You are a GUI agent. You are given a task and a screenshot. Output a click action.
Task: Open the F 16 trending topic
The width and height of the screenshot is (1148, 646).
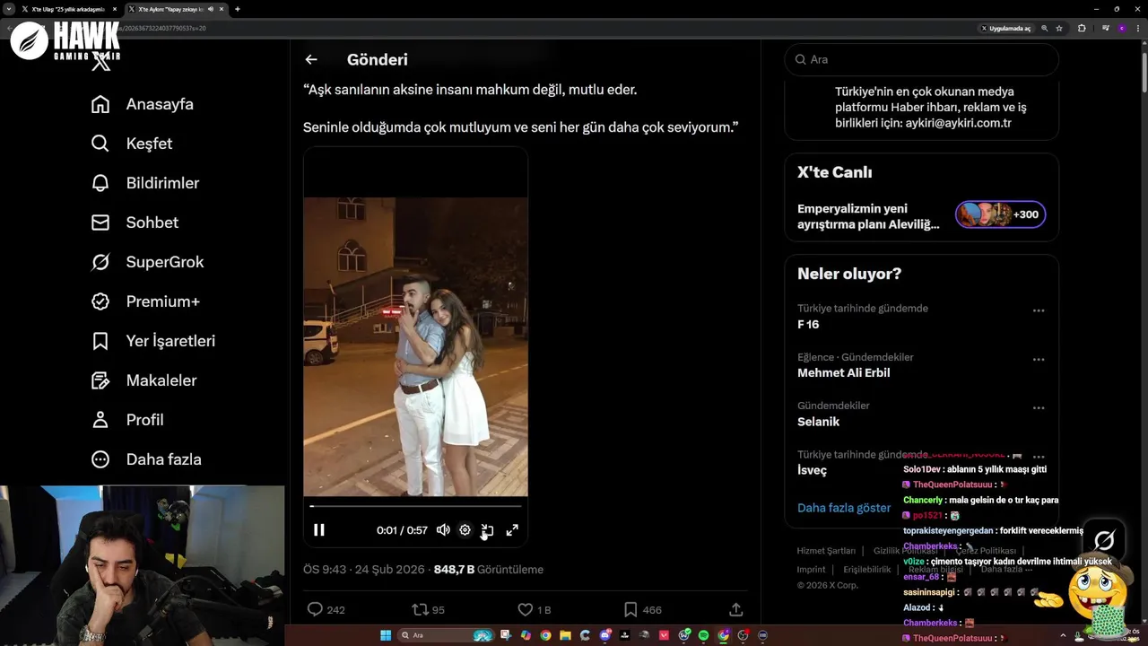coord(808,324)
